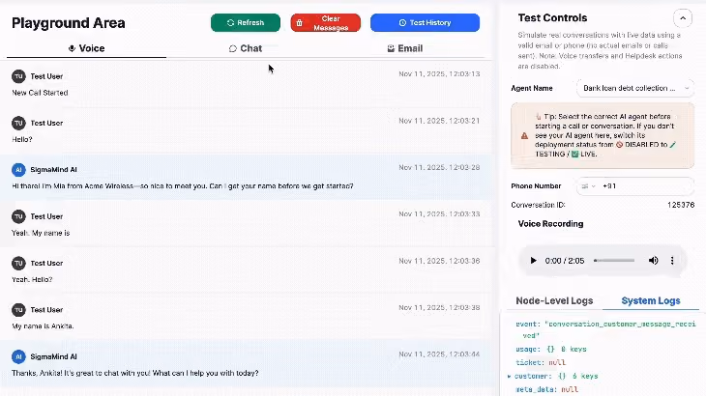Click the AI avatar on Thanks Ankita message

pos(18,356)
